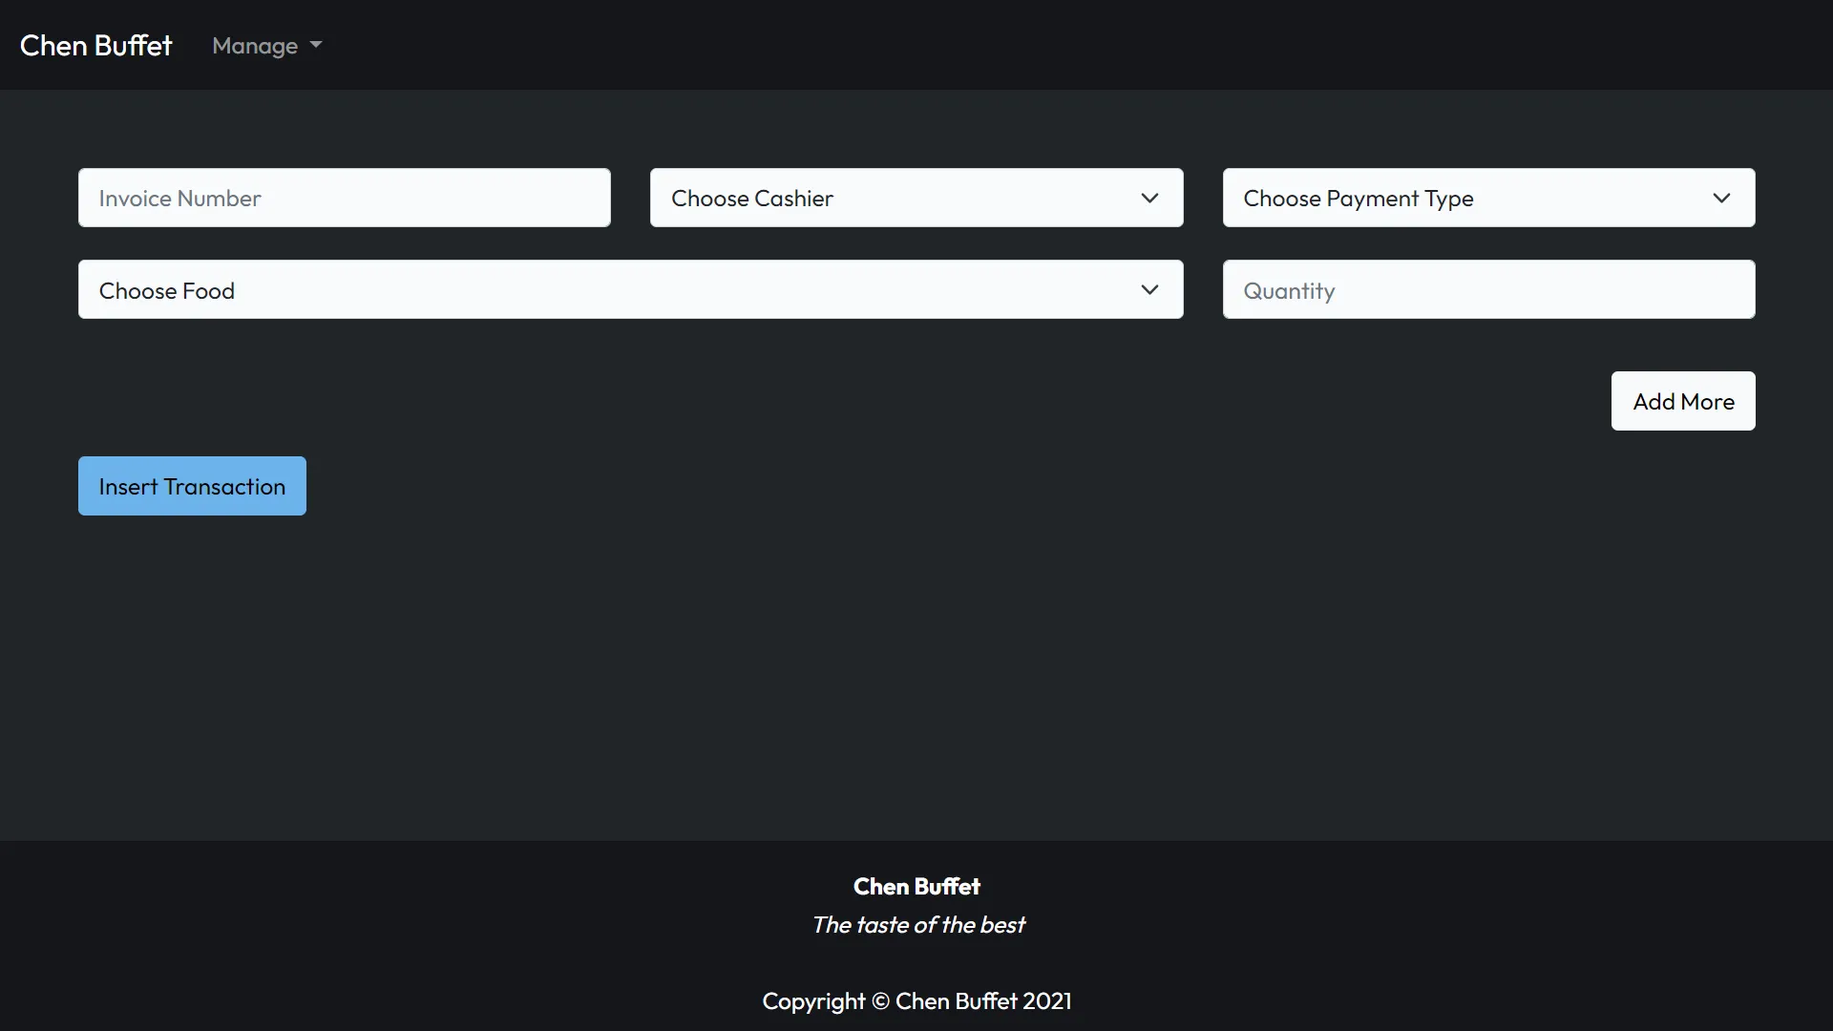1833x1031 pixels.
Task: Click the Payment Type chevron arrow
Action: coord(1721,198)
